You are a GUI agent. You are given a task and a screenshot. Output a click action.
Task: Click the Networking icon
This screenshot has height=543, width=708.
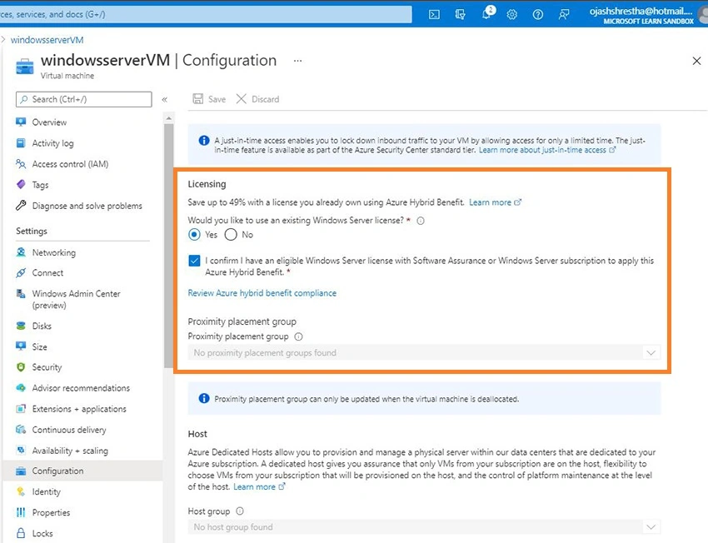click(x=21, y=252)
